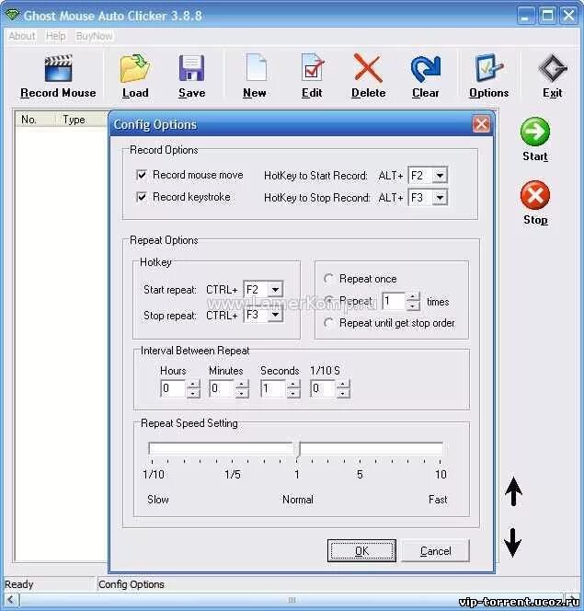Image resolution: width=584 pixels, height=611 pixels.
Task: Click the Type column header
Action: pyautogui.click(x=80, y=120)
